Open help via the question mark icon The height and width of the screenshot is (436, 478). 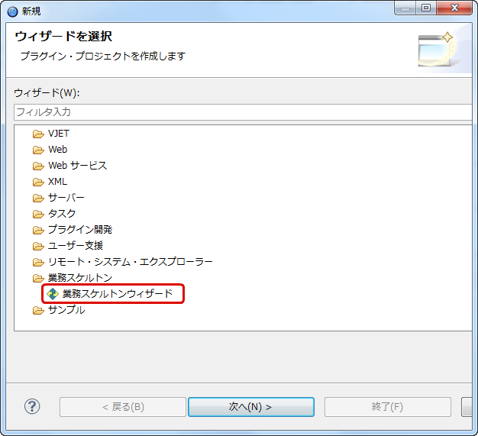32,406
